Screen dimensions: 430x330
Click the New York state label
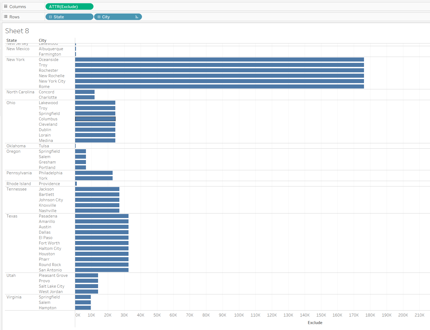click(16, 60)
